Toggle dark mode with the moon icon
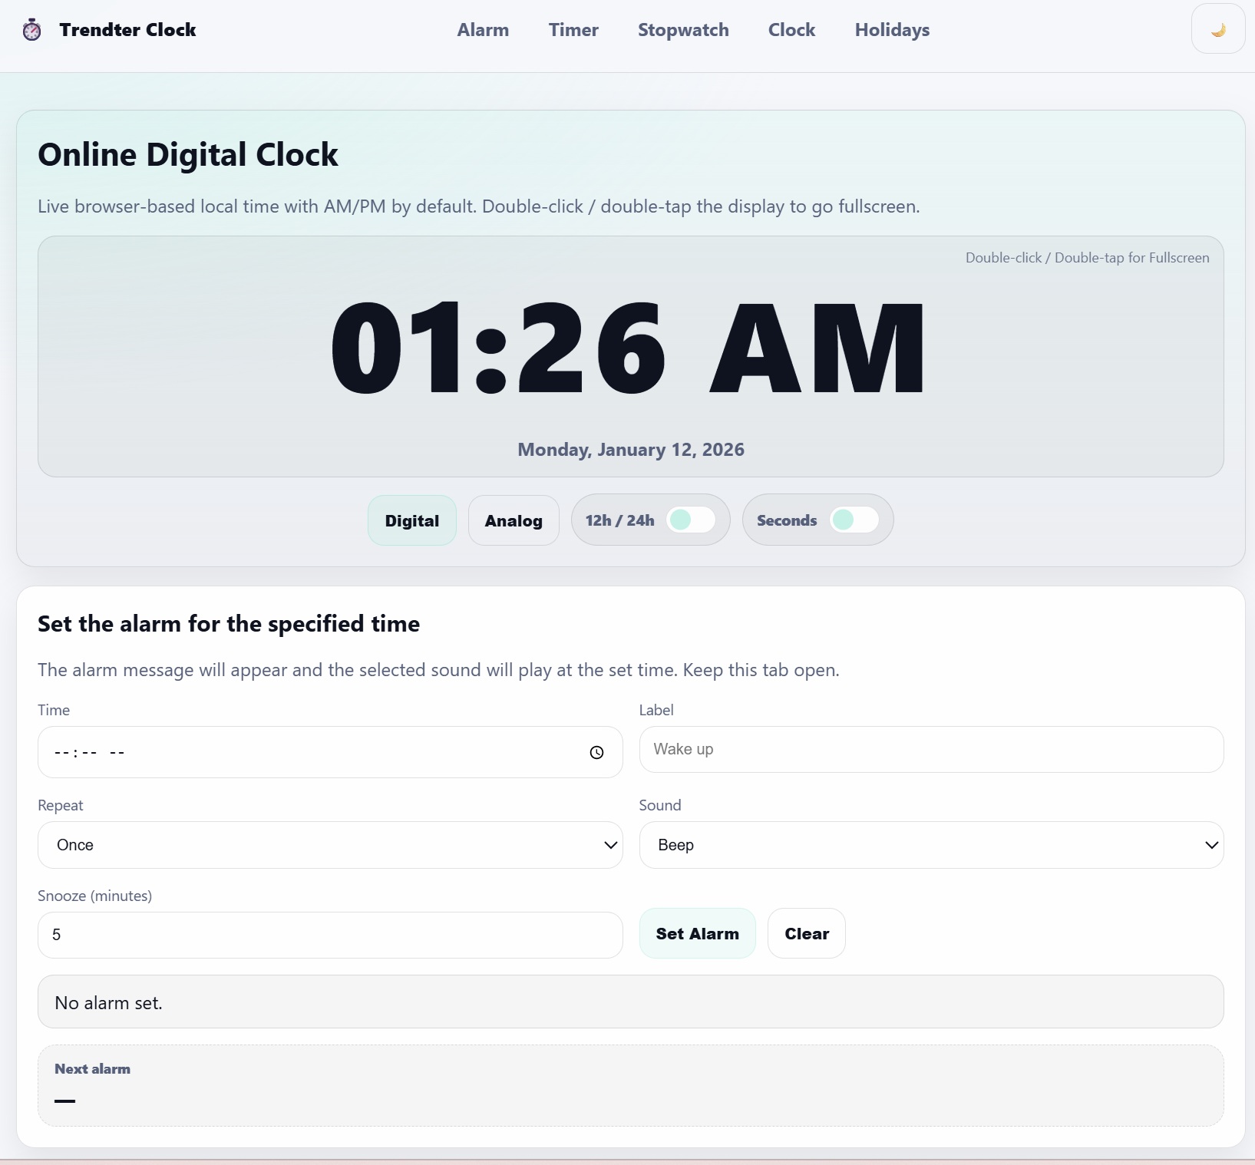 pos(1217,29)
